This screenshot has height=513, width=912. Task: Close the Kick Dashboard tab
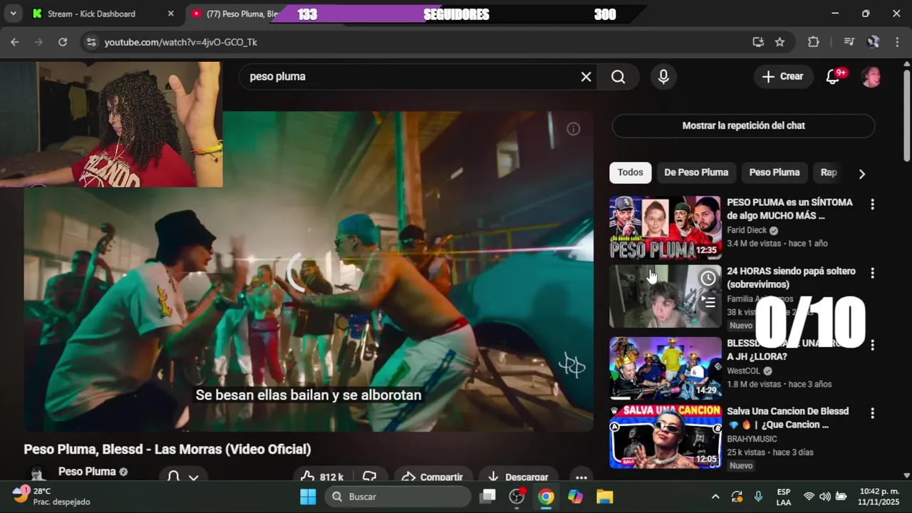[170, 14]
